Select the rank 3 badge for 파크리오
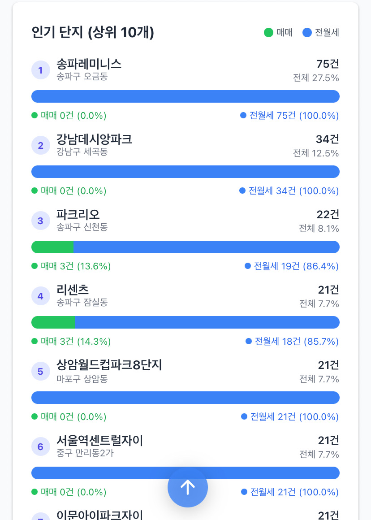371x520 pixels. [40, 221]
